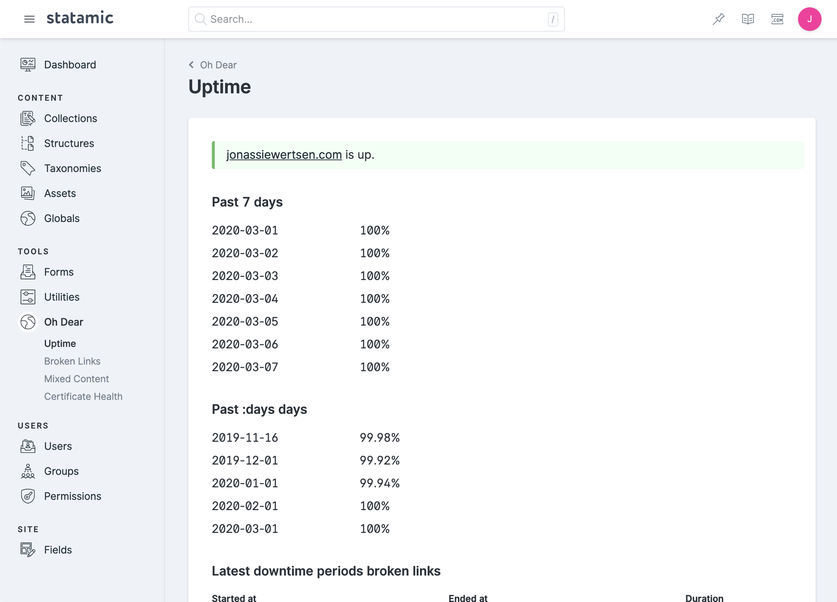The image size is (837, 602).
Task: Click the pin icon in the top bar
Action: [x=718, y=19]
